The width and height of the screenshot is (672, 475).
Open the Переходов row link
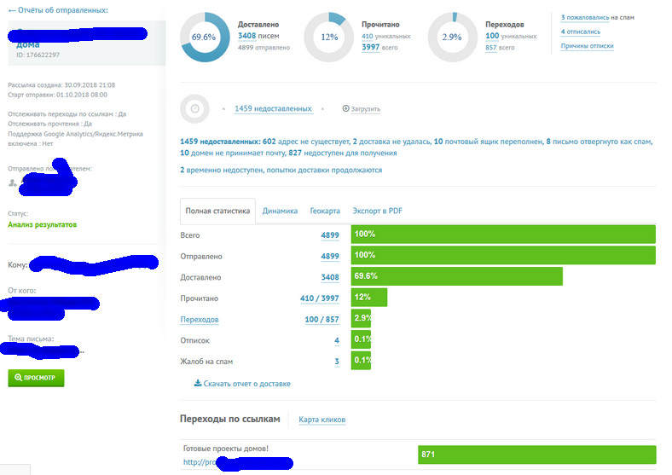coord(200,320)
